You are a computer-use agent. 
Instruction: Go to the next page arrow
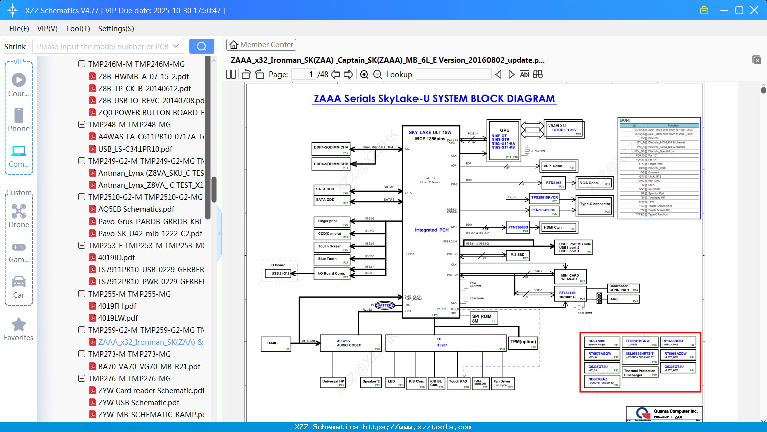(x=348, y=75)
